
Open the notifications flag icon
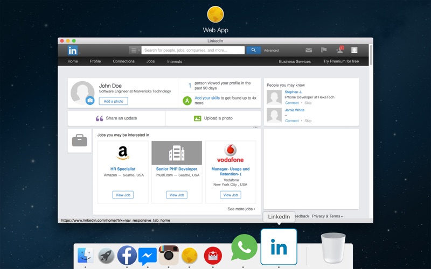(324, 50)
